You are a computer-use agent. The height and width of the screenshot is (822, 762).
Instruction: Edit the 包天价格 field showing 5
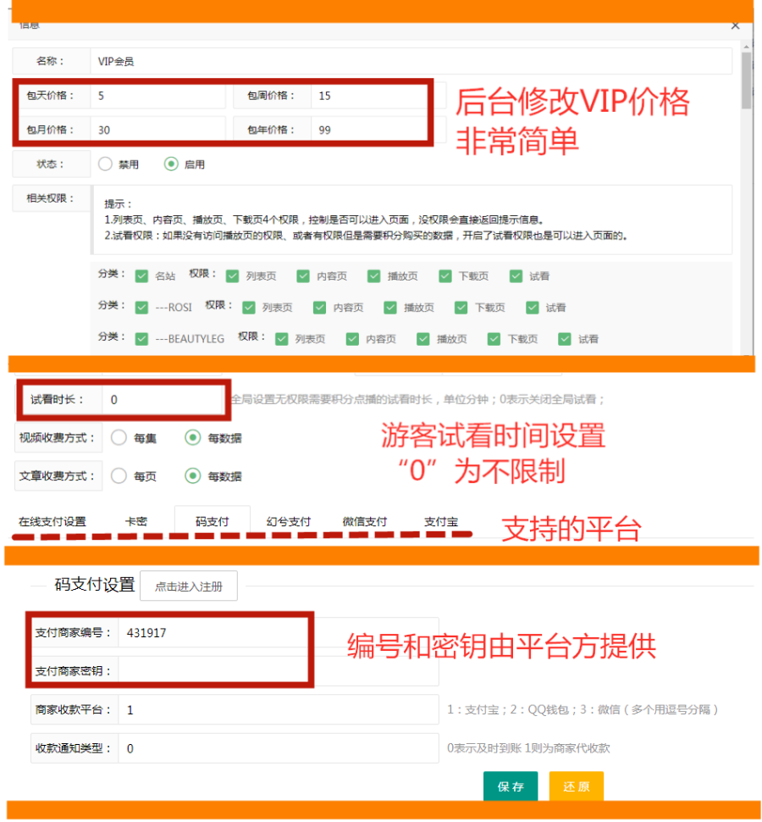pos(157,96)
